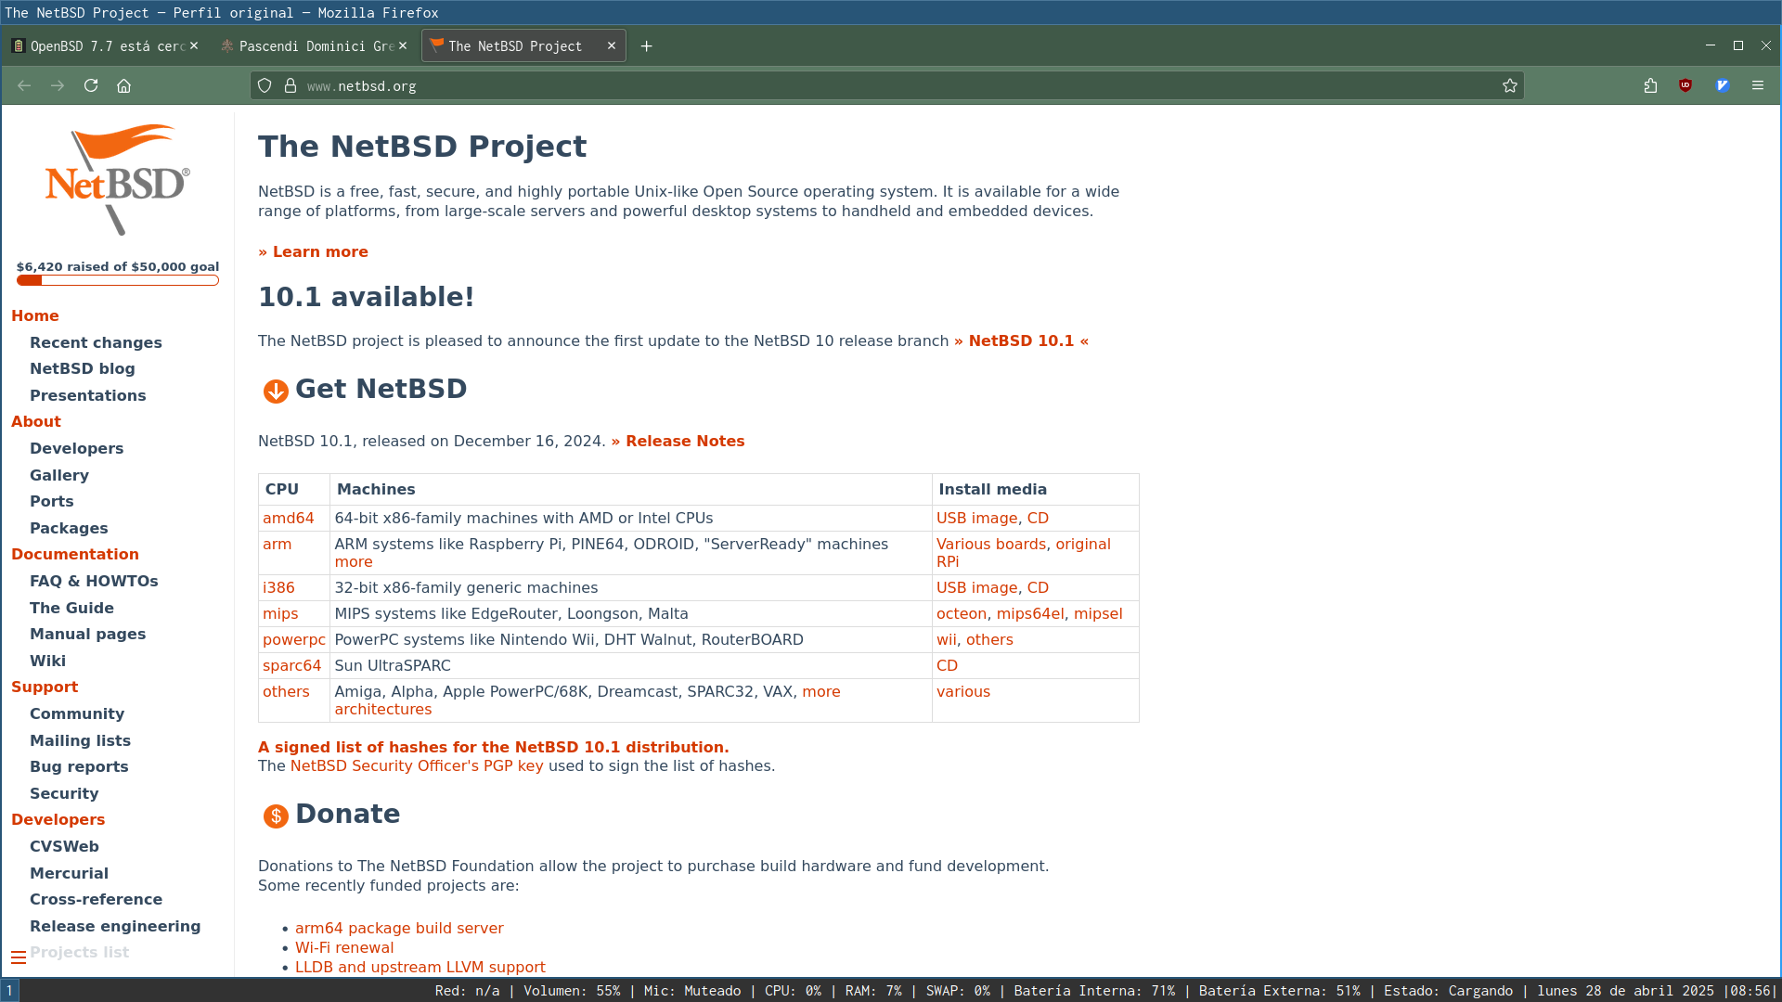This screenshot has width=1782, height=1002.
Task: Go forward with the arrow button
Action: coord(58,85)
